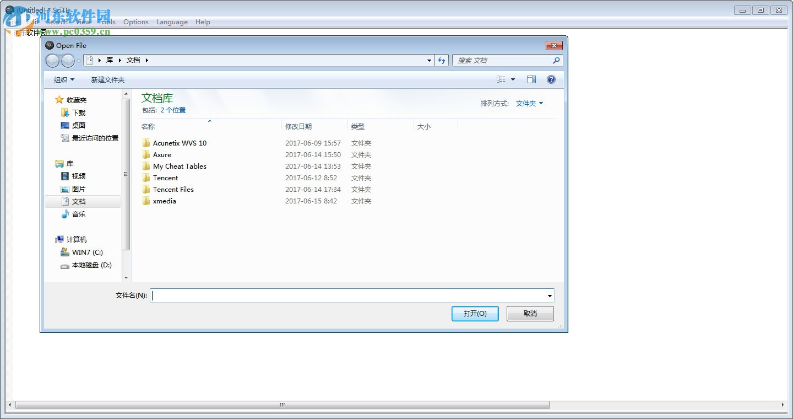Click the SciTE horizontal scrollbar thumb
793x419 pixels.
(283, 405)
